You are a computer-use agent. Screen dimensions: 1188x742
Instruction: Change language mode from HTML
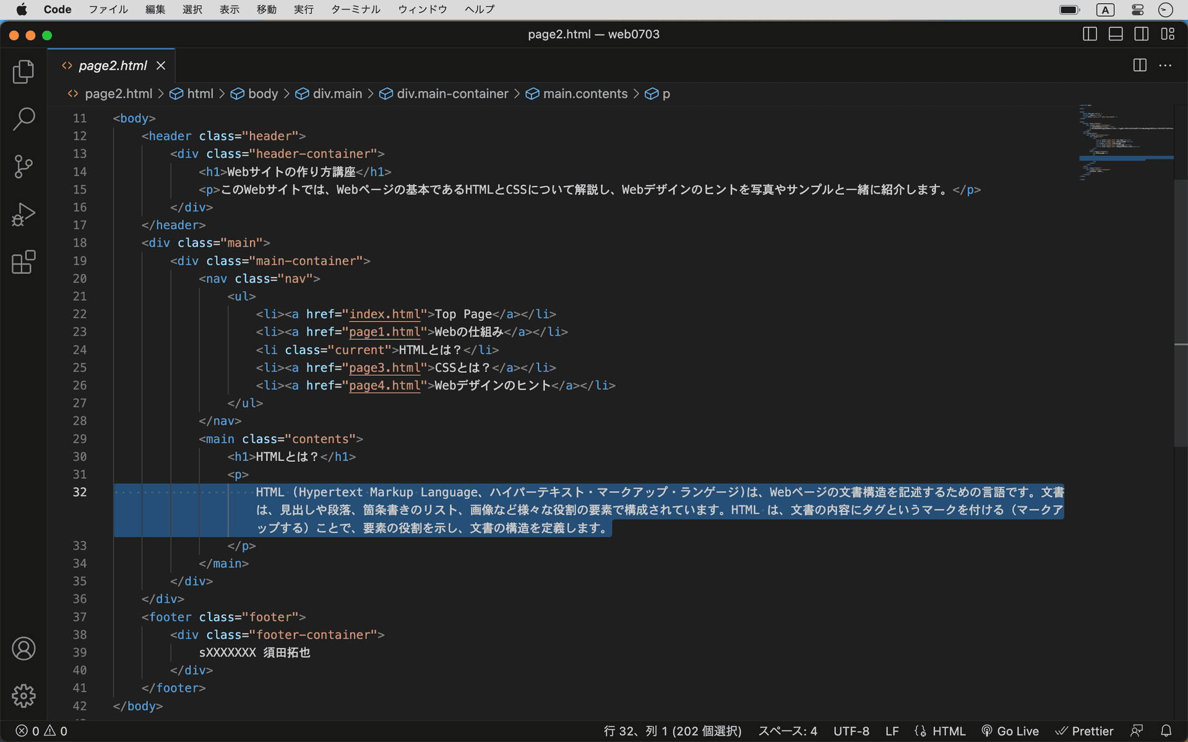pyautogui.click(x=949, y=731)
